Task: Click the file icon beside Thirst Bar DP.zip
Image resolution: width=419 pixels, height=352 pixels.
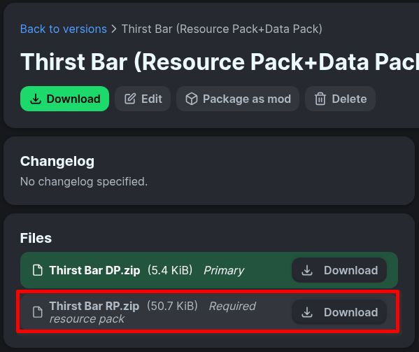Action: (x=37, y=270)
